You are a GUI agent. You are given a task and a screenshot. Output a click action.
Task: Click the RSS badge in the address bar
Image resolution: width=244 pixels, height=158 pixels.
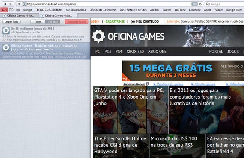coord(194,4)
